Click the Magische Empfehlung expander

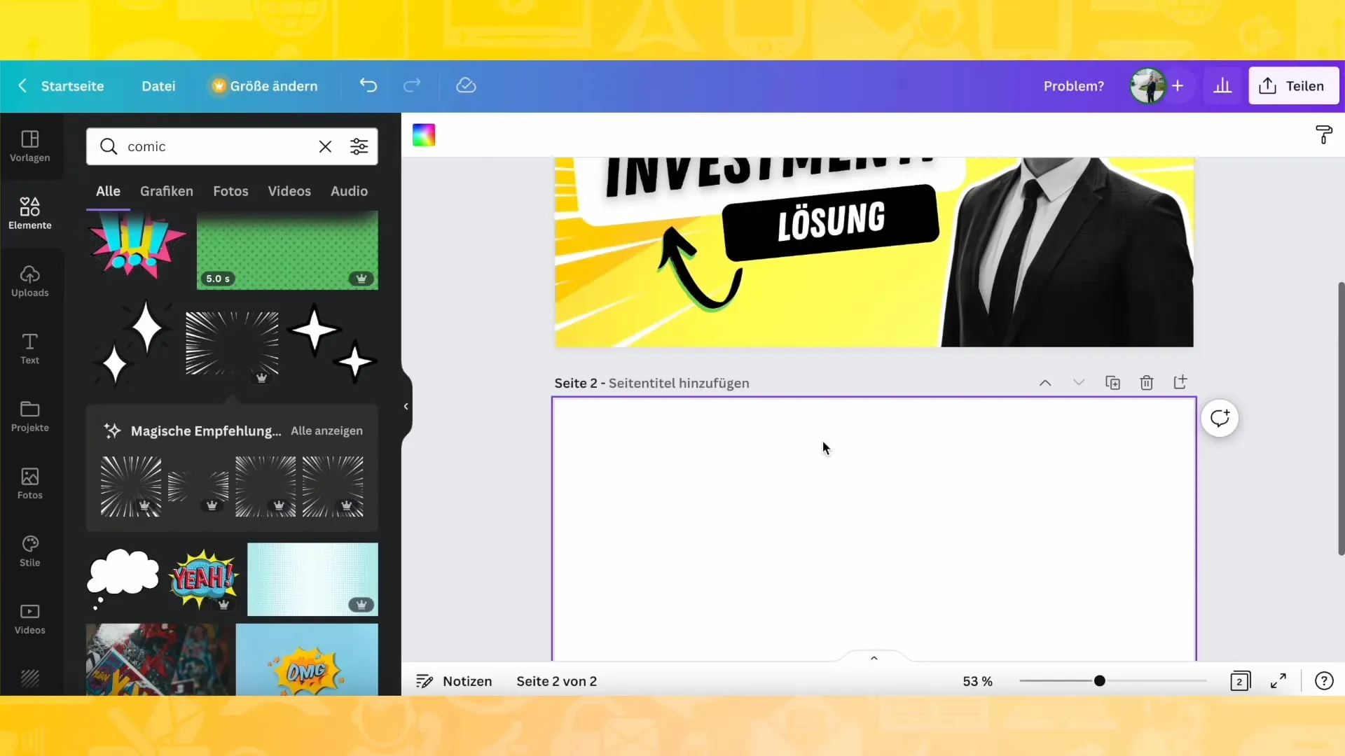coord(327,430)
